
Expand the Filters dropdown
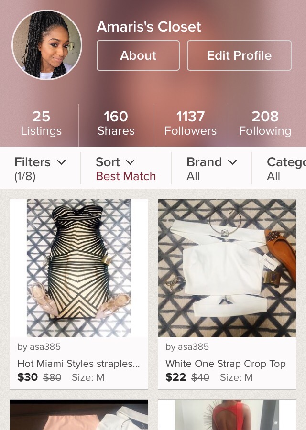point(40,168)
